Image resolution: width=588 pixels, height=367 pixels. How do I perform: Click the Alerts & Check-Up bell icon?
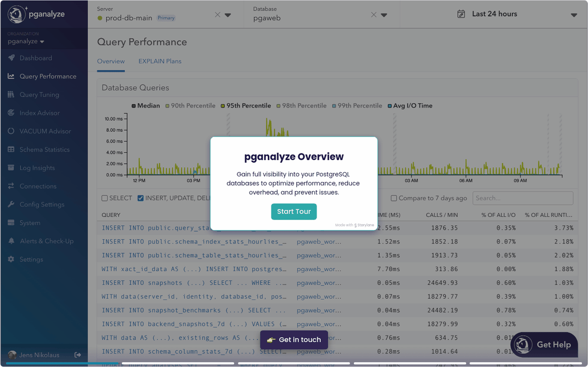click(x=11, y=241)
